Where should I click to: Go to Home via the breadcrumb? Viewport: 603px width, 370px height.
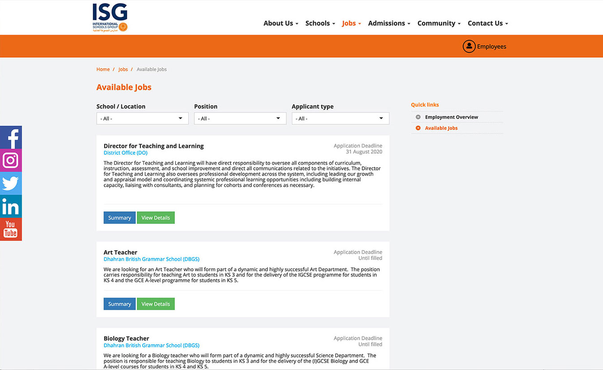click(x=103, y=69)
